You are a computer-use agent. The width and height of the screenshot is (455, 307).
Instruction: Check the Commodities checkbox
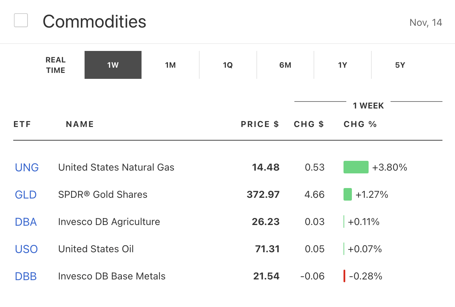pos(21,21)
